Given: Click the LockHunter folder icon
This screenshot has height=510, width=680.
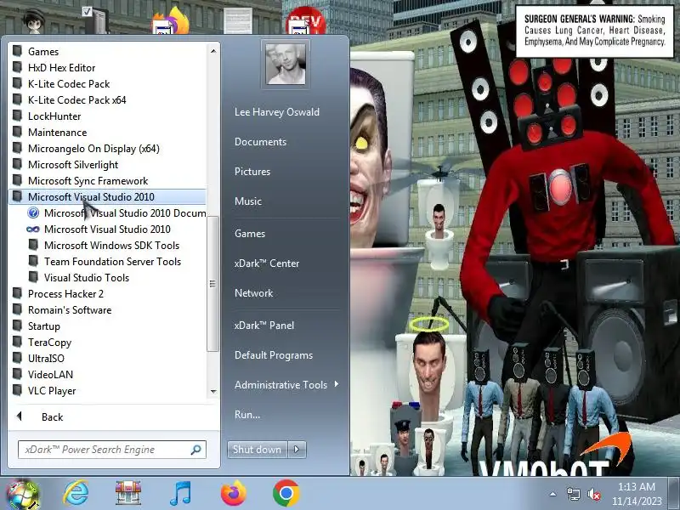Looking at the screenshot, I should tap(17, 116).
